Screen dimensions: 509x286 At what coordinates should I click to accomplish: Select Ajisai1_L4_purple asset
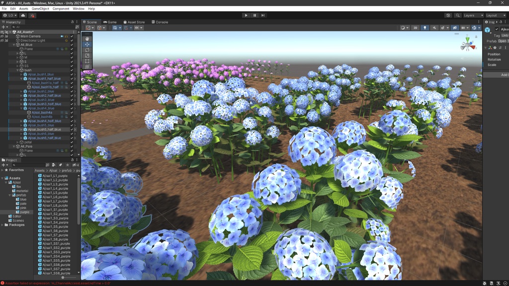[x=55, y=188]
